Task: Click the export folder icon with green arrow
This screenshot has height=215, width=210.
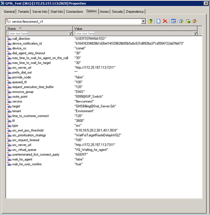Action: click(188, 21)
